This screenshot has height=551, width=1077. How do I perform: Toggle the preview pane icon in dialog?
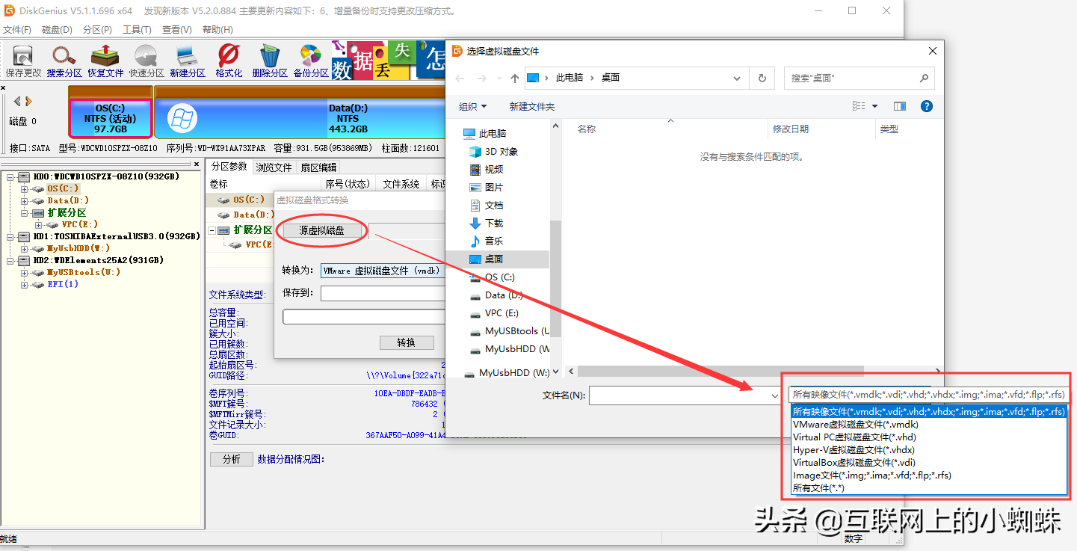coord(900,106)
